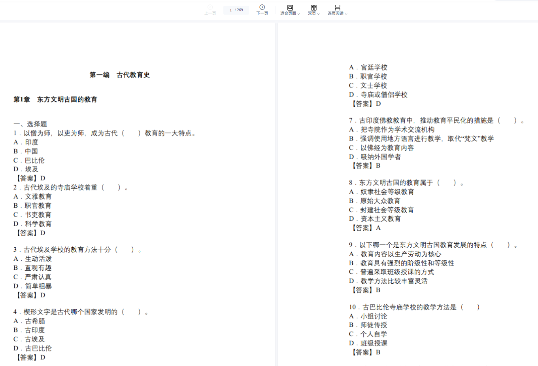
Task: Click the double page (双页) icon
Action: pyautogui.click(x=313, y=8)
